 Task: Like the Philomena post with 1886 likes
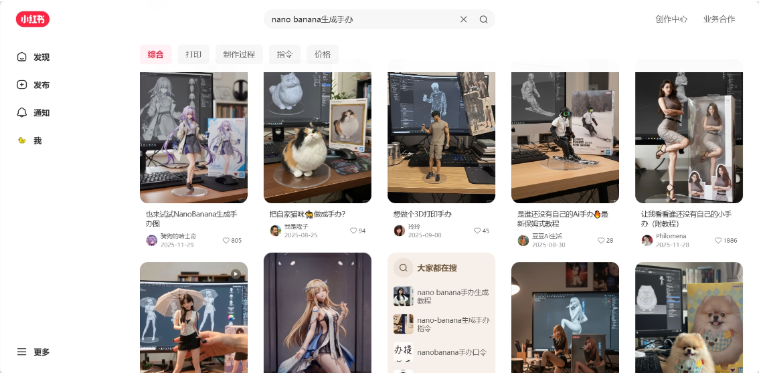[x=718, y=241]
